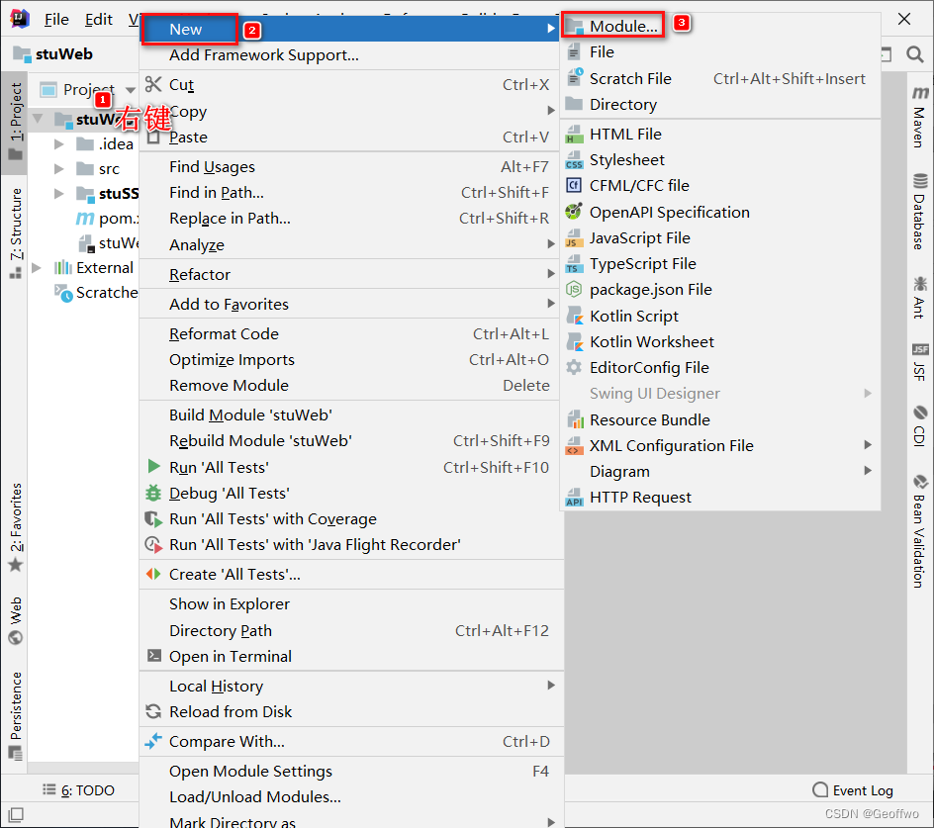Expand the Add to Favorites submenu
The width and height of the screenshot is (934, 828).
click(x=351, y=305)
